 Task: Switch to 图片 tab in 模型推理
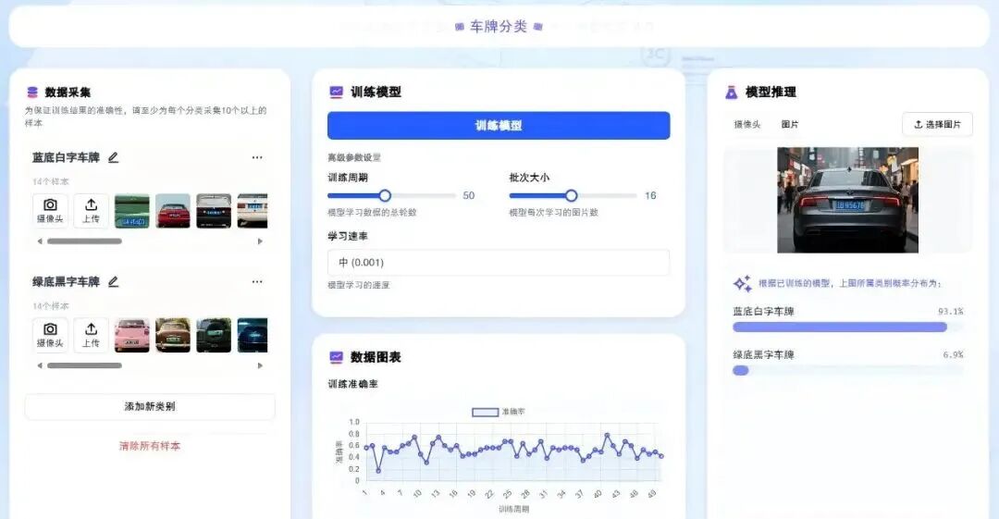tap(790, 124)
